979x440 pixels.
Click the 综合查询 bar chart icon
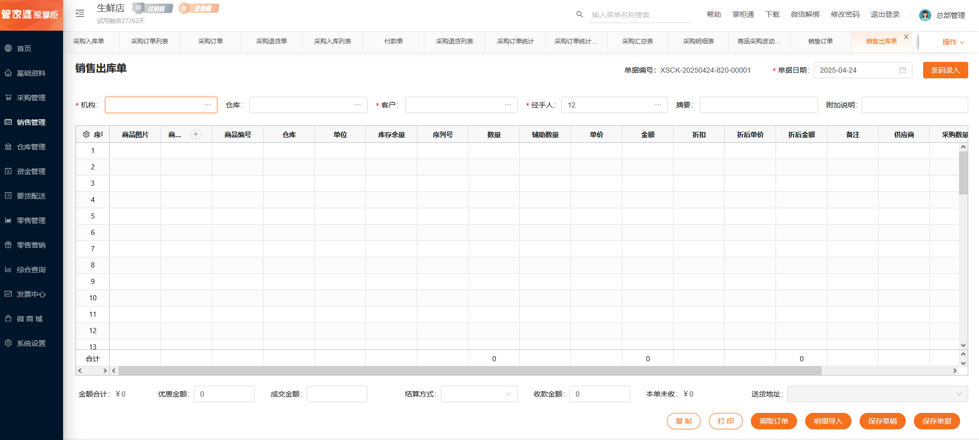tap(8, 269)
